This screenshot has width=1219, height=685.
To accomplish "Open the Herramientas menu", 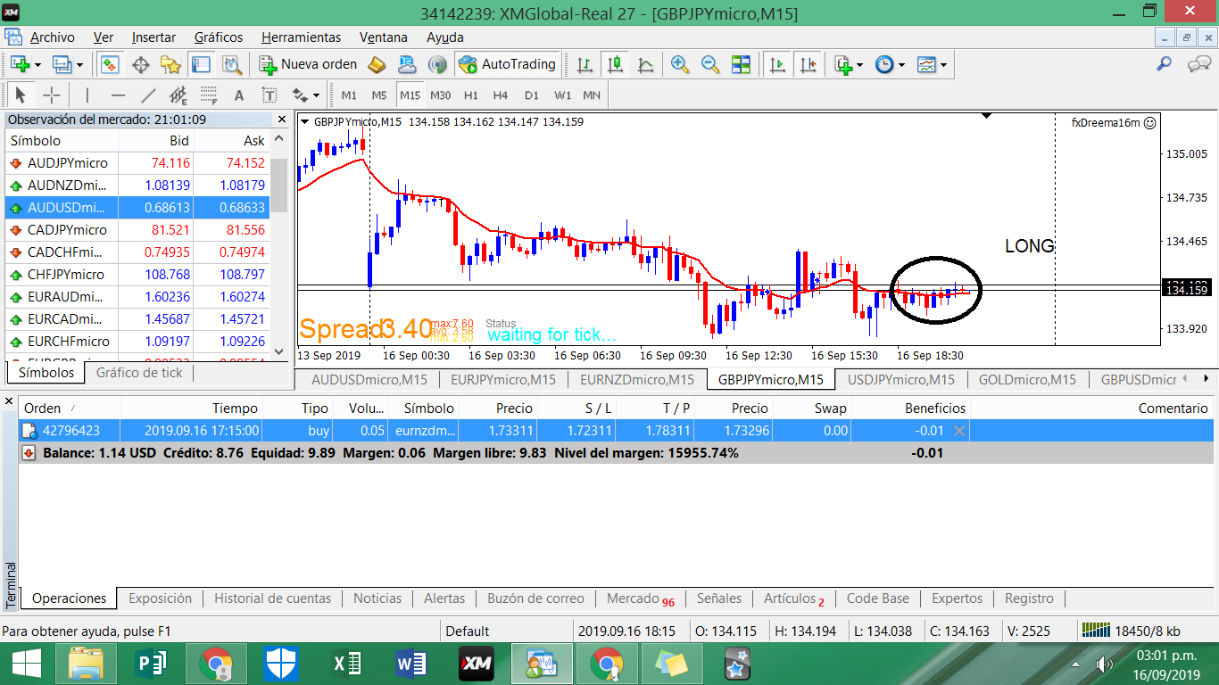I will click(301, 37).
